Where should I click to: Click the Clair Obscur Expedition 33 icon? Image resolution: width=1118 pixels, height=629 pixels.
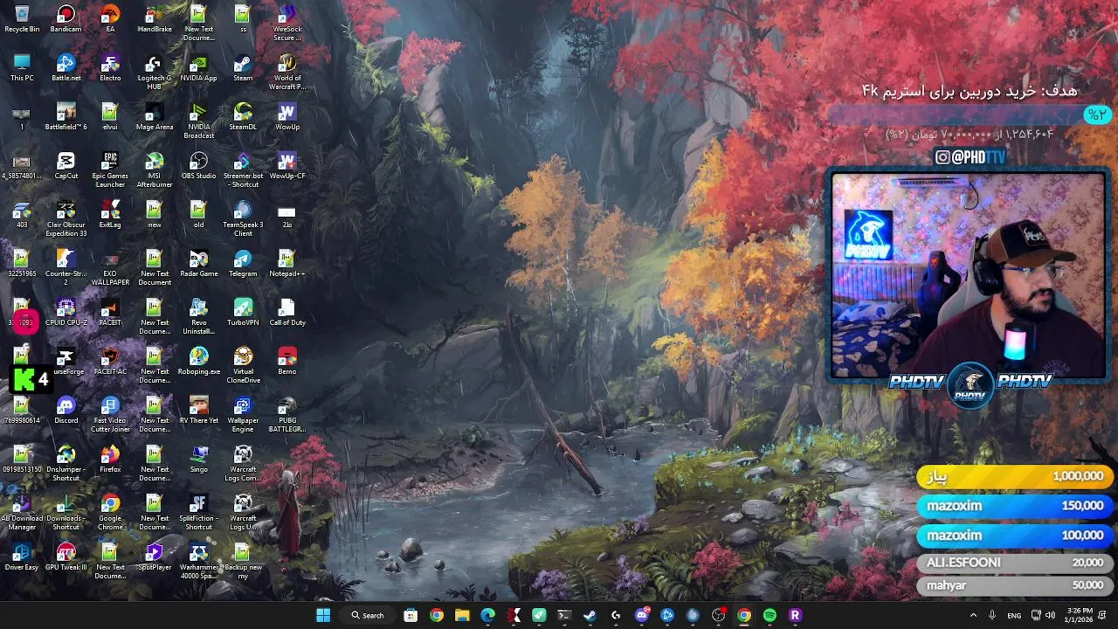pos(66,218)
